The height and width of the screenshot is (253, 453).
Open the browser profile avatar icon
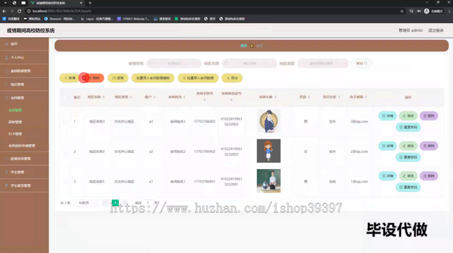(x=426, y=11)
